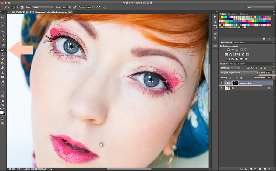Expand the Nasycone kolory group triangle
Viewport: 276px width, 171px height.
click(225, 83)
